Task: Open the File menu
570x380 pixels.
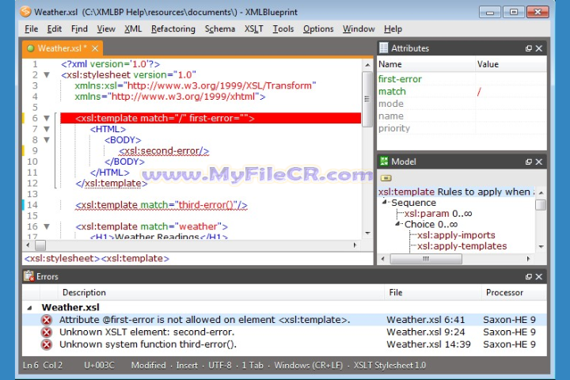Action: (31, 28)
